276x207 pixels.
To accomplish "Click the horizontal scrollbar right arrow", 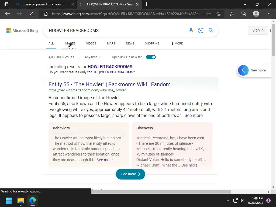I will (x=269, y=192).
